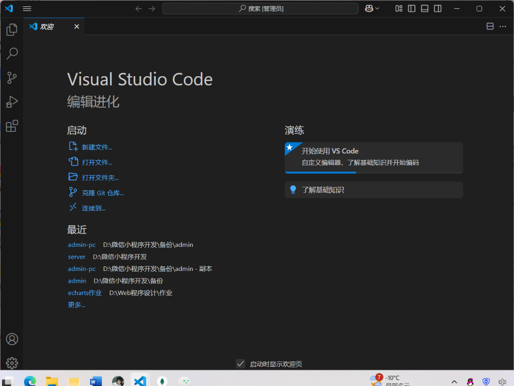Open the Accounts menu icon
This screenshot has width=514, height=386.
click(12, 339)
